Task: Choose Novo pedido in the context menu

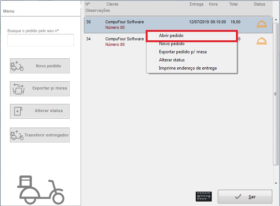Action: (171, 44)
